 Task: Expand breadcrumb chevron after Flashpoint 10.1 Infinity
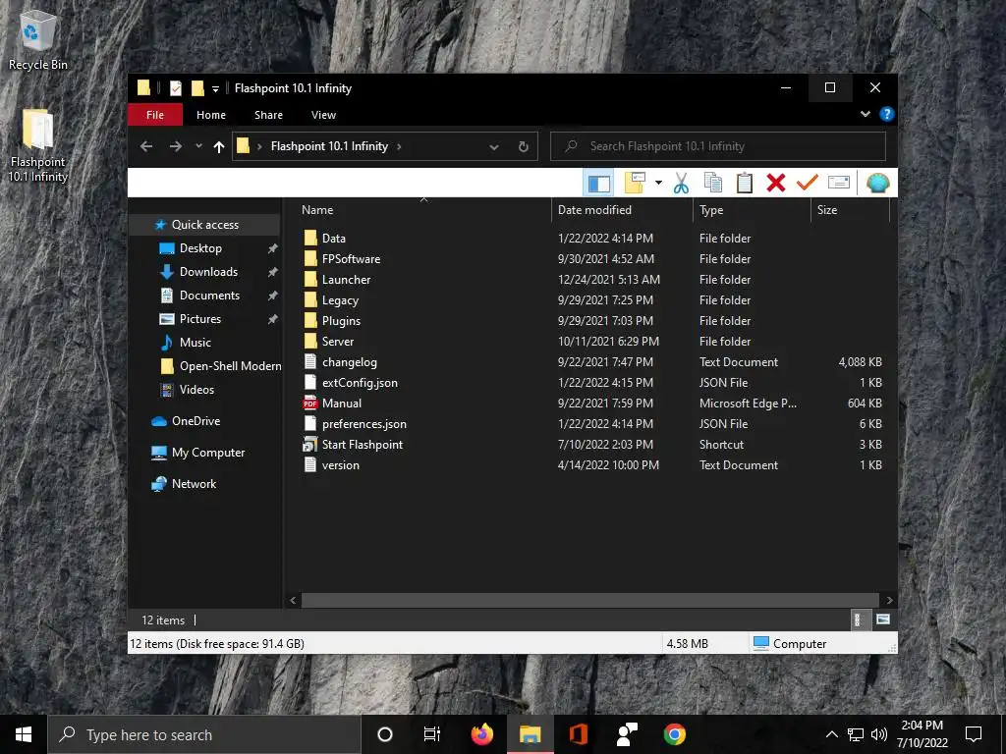pos(399,147)
